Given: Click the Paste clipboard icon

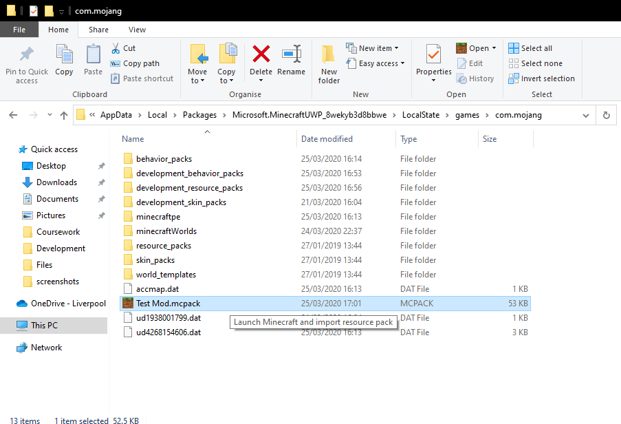Looking at the screenshot, I should click(93, 54).
